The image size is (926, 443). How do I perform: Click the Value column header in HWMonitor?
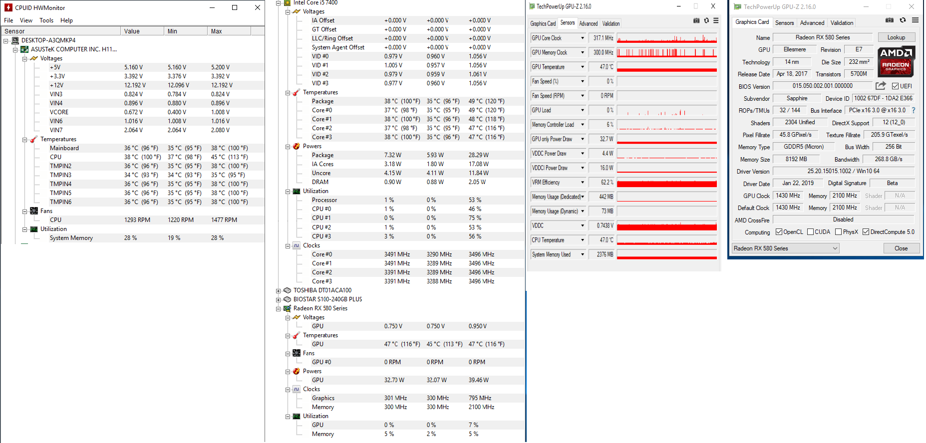pos(142,31)
